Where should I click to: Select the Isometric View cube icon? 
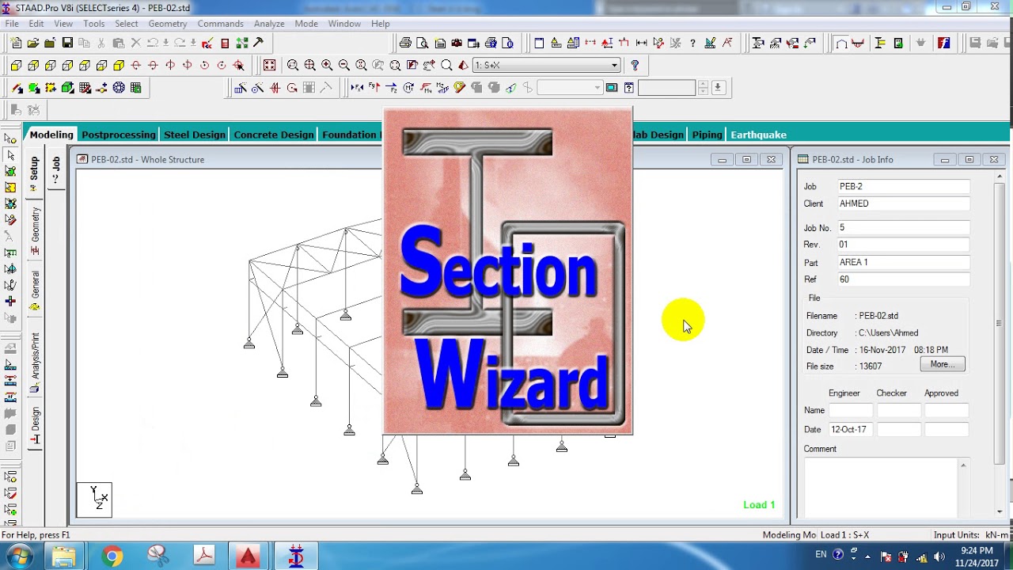tap(119, 65)
